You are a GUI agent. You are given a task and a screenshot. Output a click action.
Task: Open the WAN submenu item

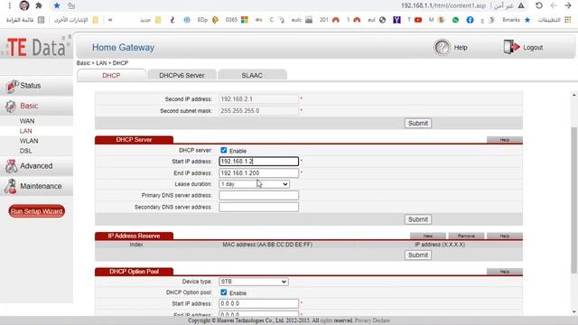point(27,121)
